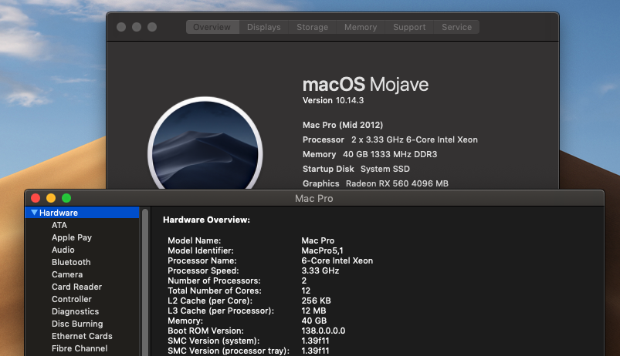Click the 256 KB L2 cache value
620x356 pixels.
pos(316,301)
